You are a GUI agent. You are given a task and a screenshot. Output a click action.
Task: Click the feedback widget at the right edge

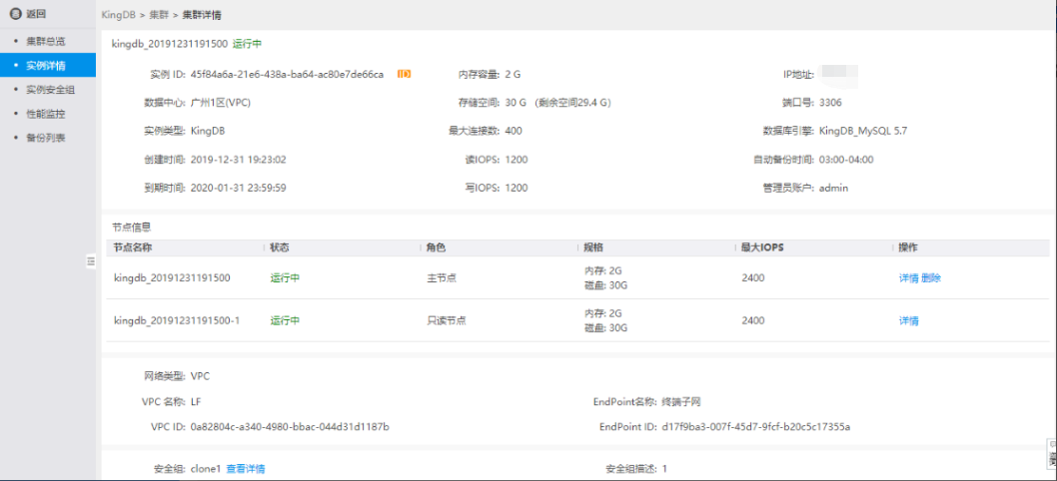[1051, 457]
